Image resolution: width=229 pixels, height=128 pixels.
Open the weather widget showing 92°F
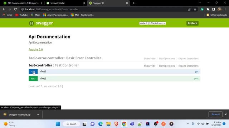coord(10,124)
